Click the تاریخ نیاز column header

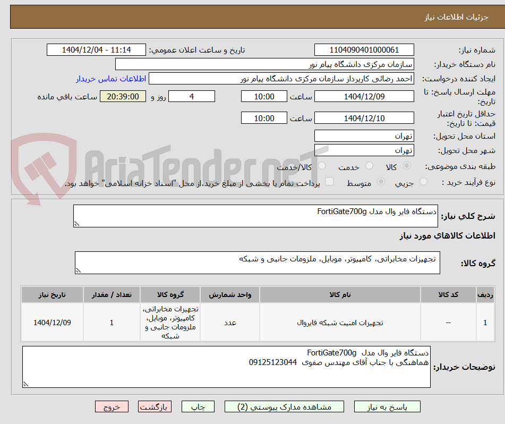click(x=52, y=294)
